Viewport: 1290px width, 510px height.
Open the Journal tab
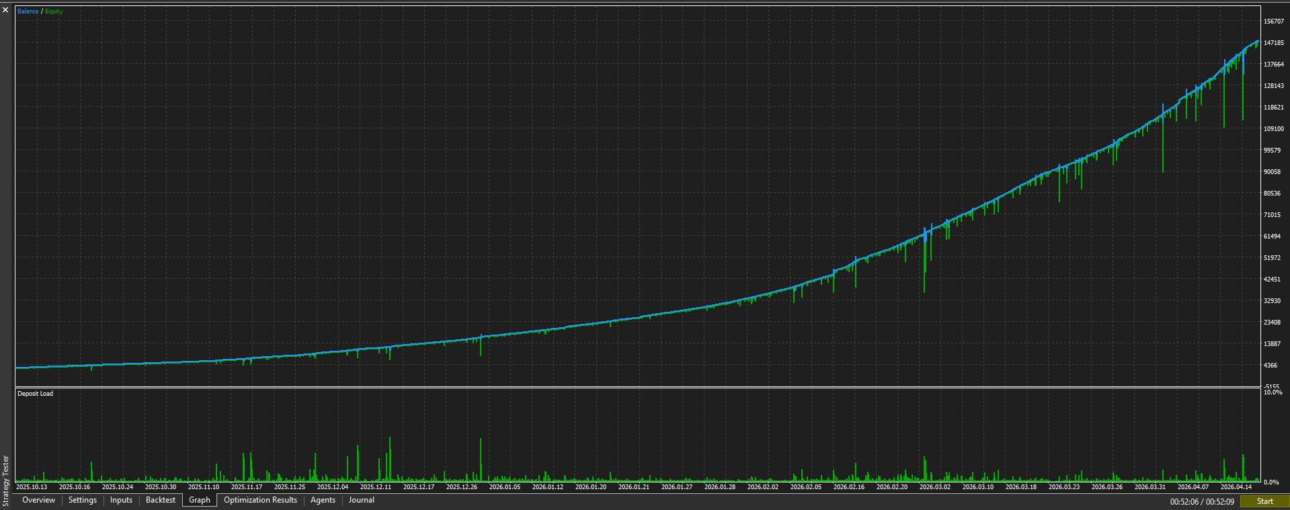click(x=362, y=501)
